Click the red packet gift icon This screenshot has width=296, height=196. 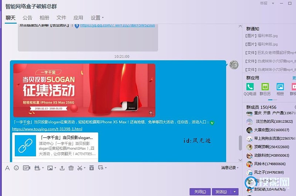point(37,168)
